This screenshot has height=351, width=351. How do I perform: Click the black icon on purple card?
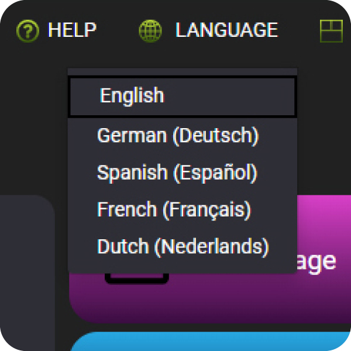137,278
